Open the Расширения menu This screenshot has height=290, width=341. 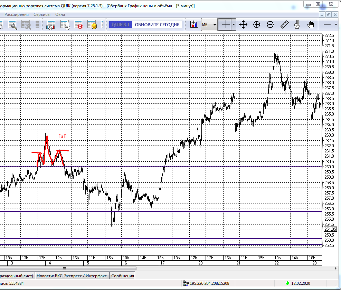(x=17, y=14)
